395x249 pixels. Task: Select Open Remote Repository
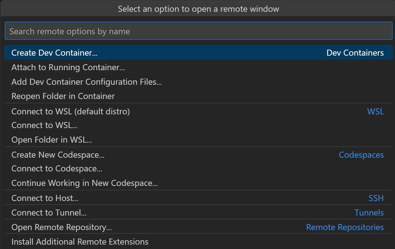[198, 227]
